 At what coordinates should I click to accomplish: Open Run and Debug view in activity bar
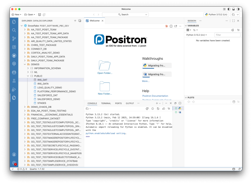(x=14, y=89)
